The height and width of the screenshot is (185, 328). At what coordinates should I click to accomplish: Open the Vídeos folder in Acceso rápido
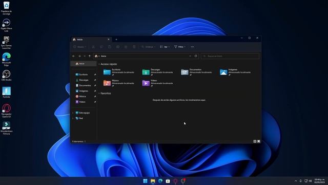(x=158, y=83)
